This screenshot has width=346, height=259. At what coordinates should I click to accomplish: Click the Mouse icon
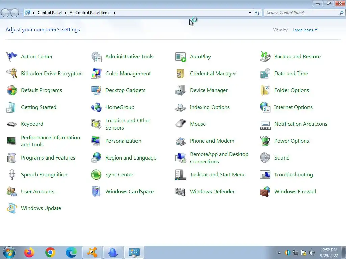tap(181, 123)
